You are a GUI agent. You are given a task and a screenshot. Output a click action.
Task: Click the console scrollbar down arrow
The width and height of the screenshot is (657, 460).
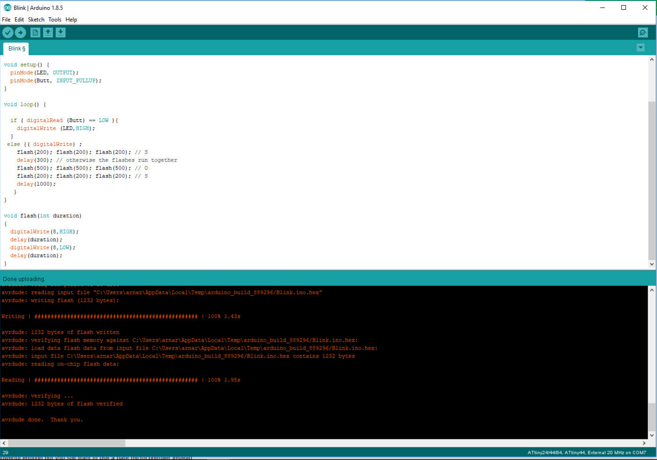pyautogui.click(x=652, y=435)
